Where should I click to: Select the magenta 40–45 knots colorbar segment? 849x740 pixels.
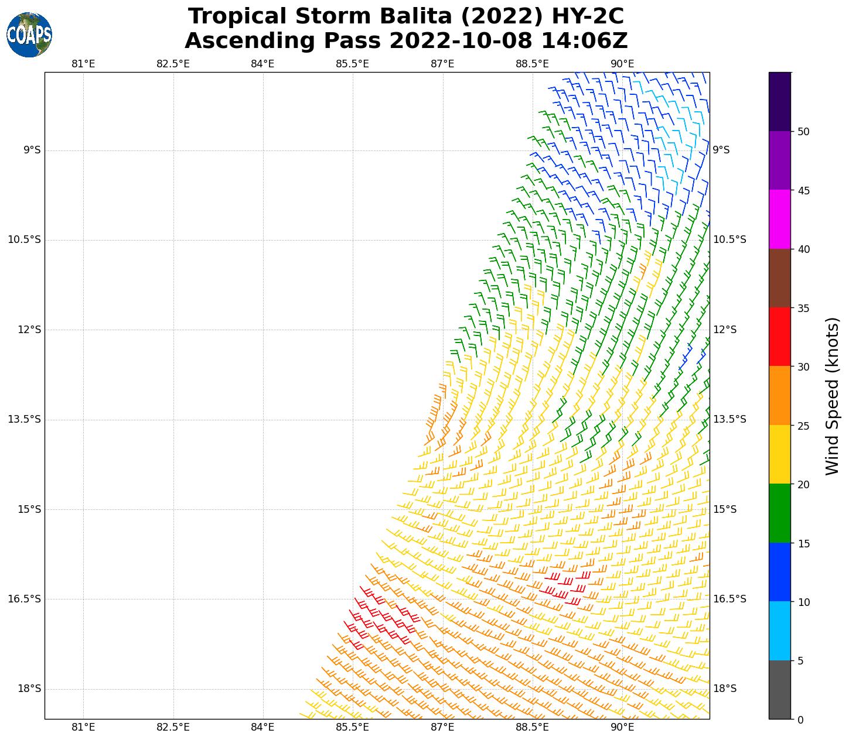pyautogui.click(x=779, y=219)
